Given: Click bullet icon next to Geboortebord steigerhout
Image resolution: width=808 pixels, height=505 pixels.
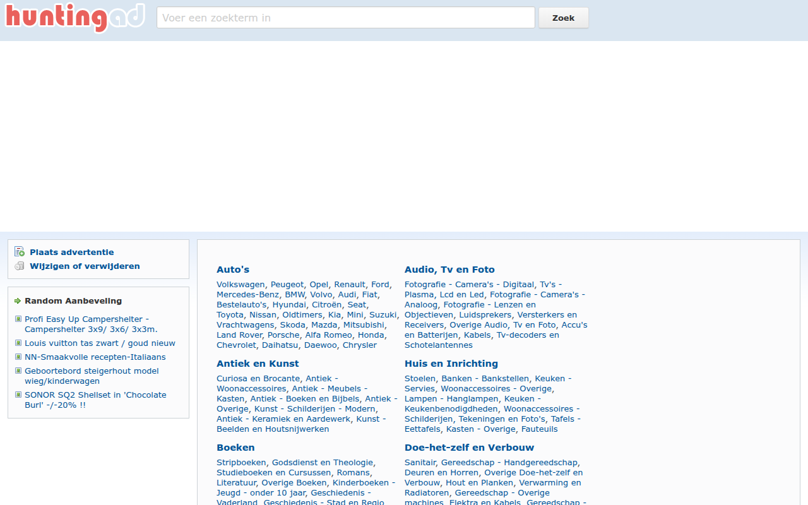Looking at the screenshot, I should pyautogui.click(x=18, y=371).
